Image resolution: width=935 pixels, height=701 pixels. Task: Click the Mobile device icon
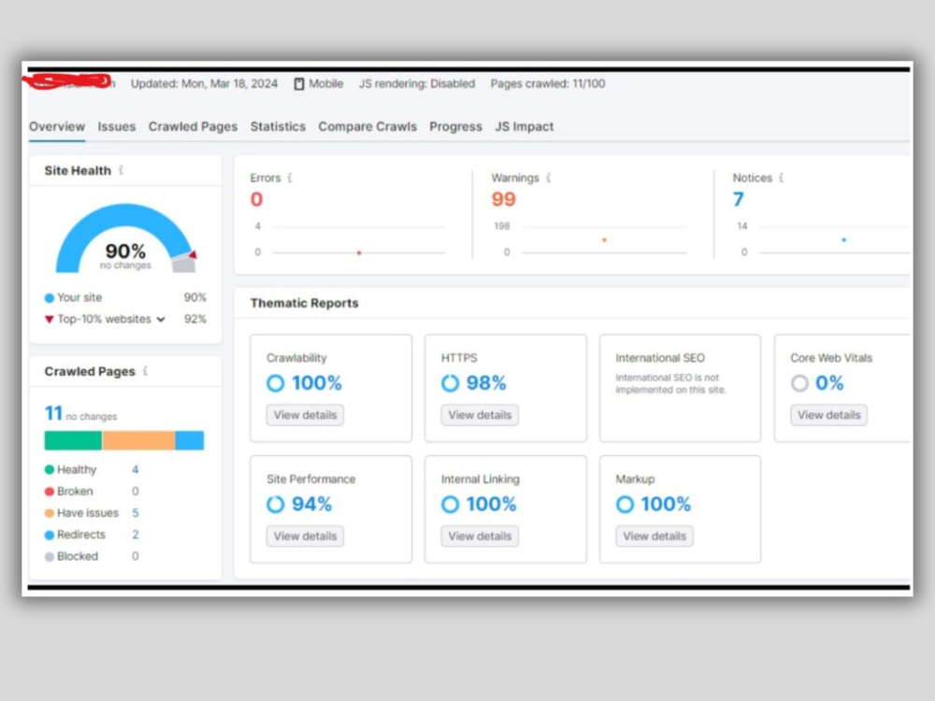tap(299, 83)
